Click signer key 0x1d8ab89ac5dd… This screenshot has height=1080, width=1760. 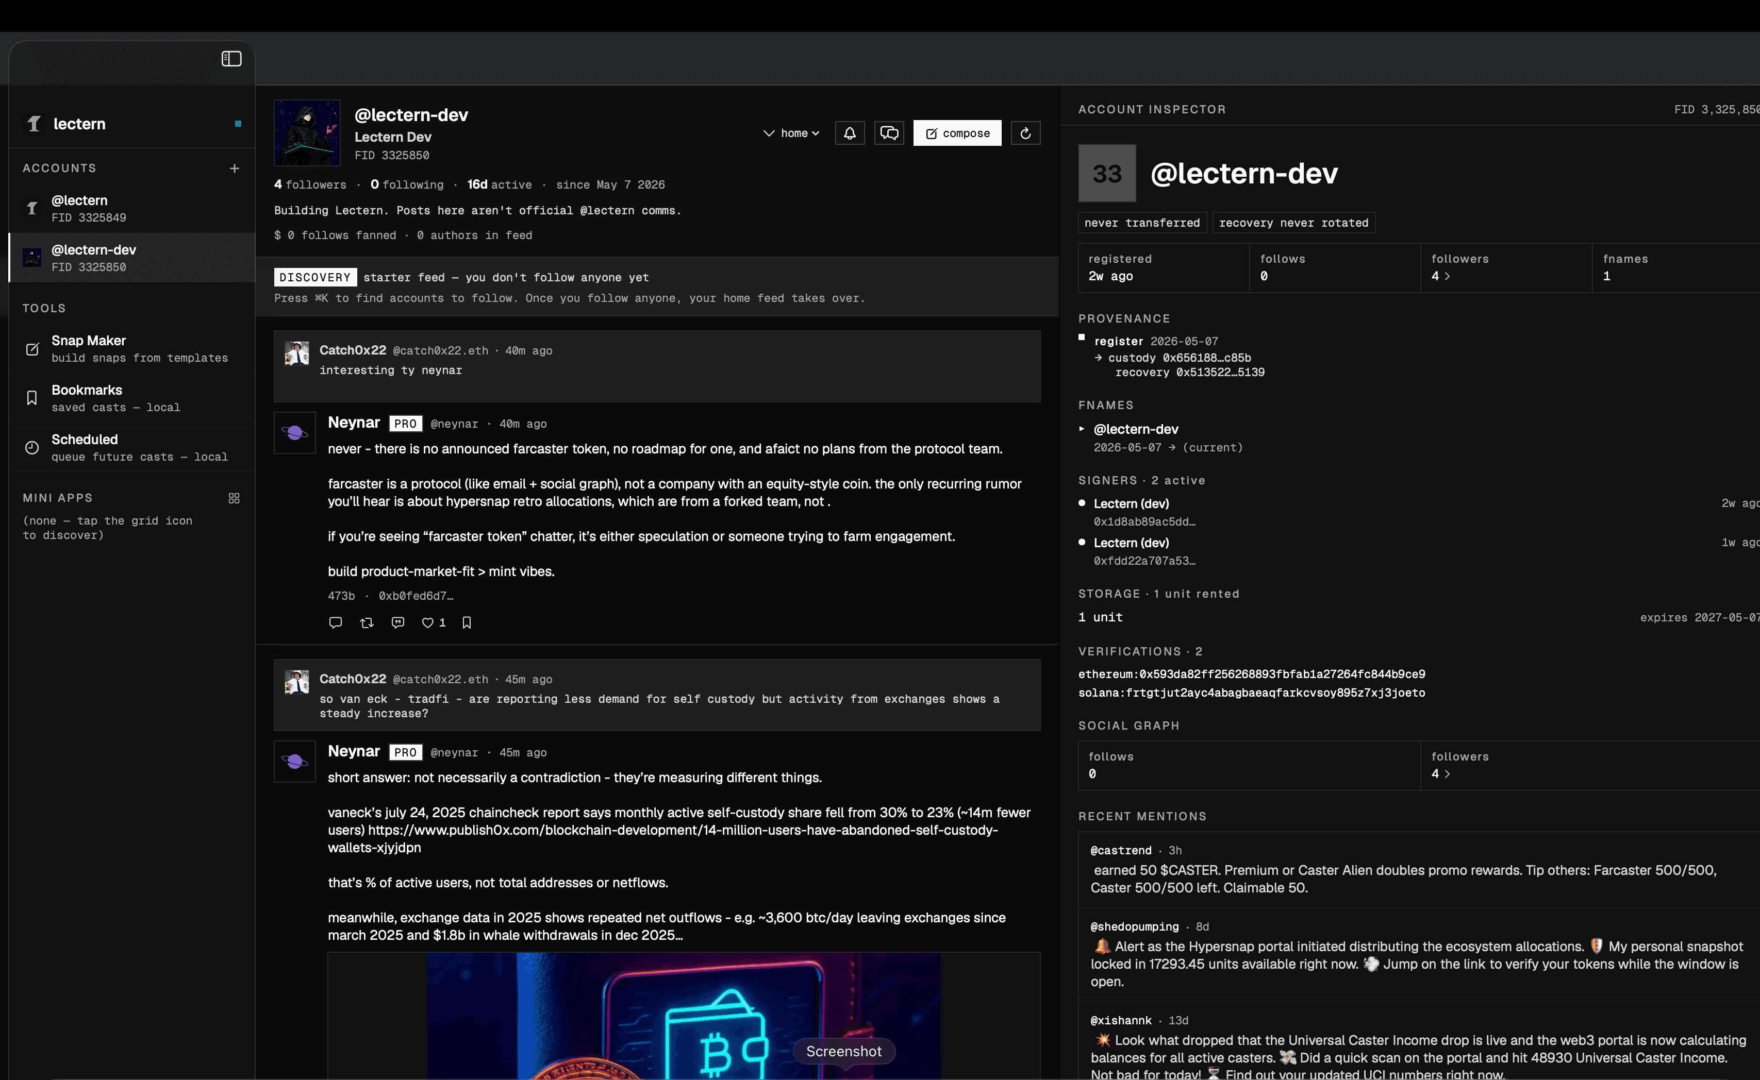coord(1144,522)
